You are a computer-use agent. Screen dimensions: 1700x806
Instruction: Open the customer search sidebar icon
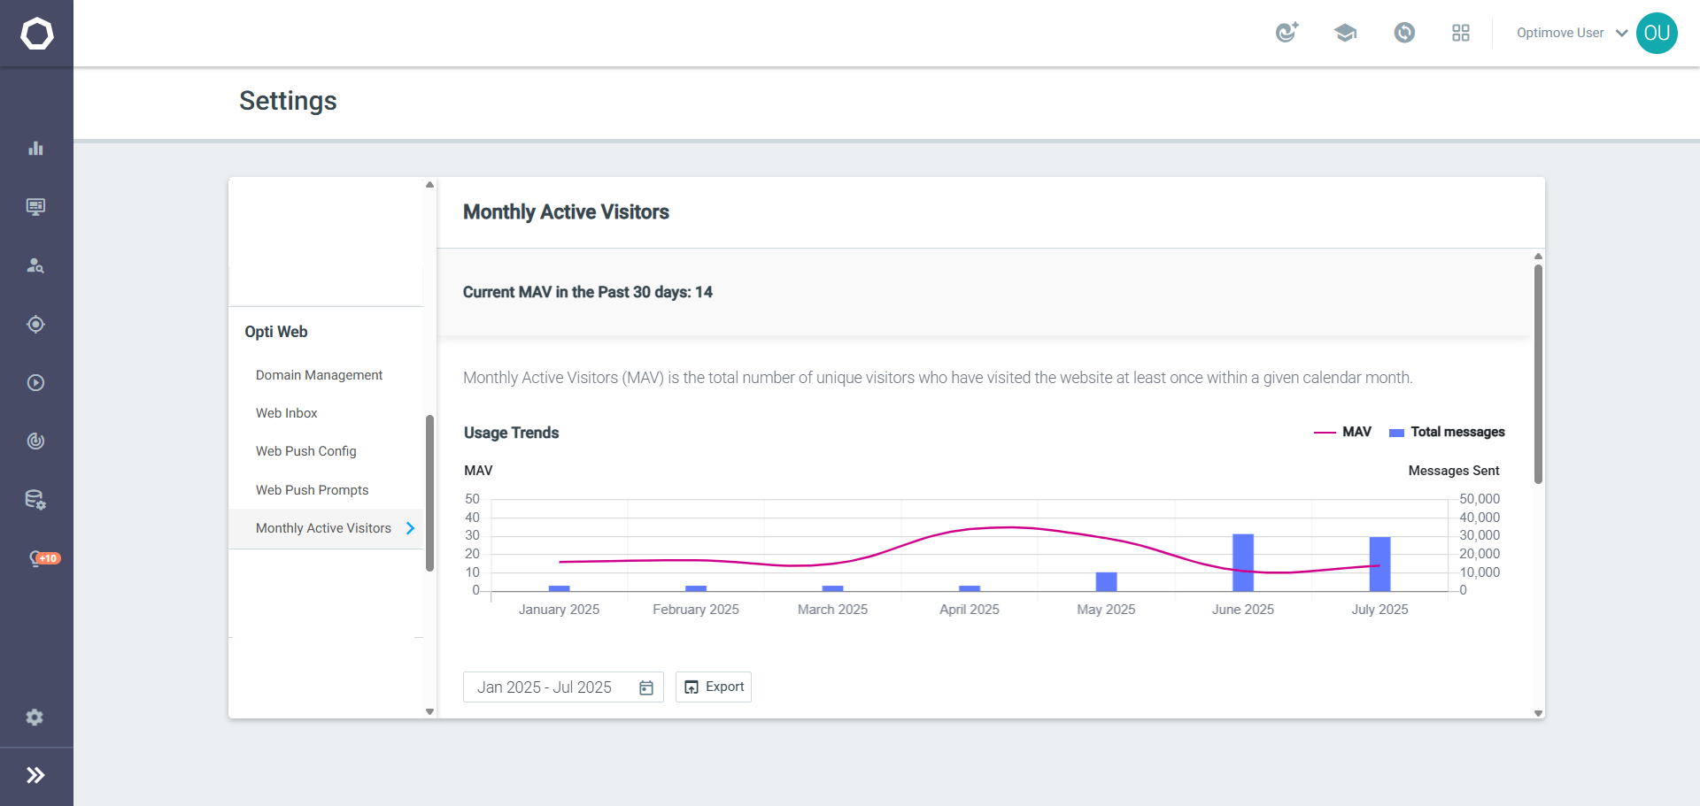pos(35,265)
